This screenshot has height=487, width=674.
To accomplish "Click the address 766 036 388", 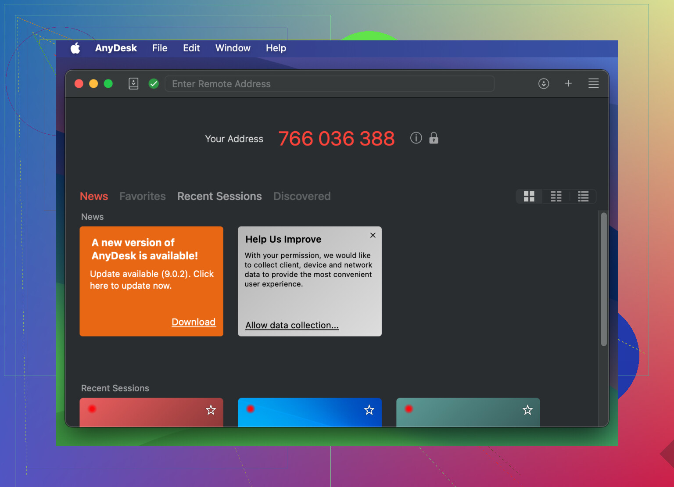I will coord(337,139).
